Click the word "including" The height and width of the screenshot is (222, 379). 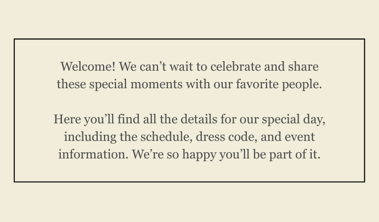tap(90, 138)
